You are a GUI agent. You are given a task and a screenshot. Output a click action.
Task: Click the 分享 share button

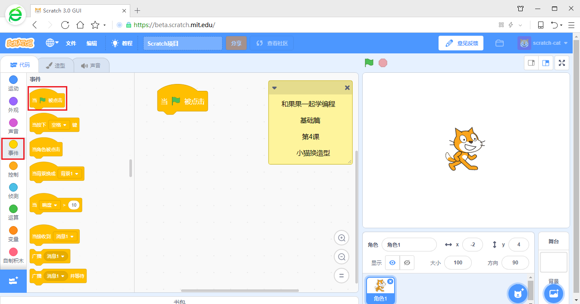coord(236,43)
